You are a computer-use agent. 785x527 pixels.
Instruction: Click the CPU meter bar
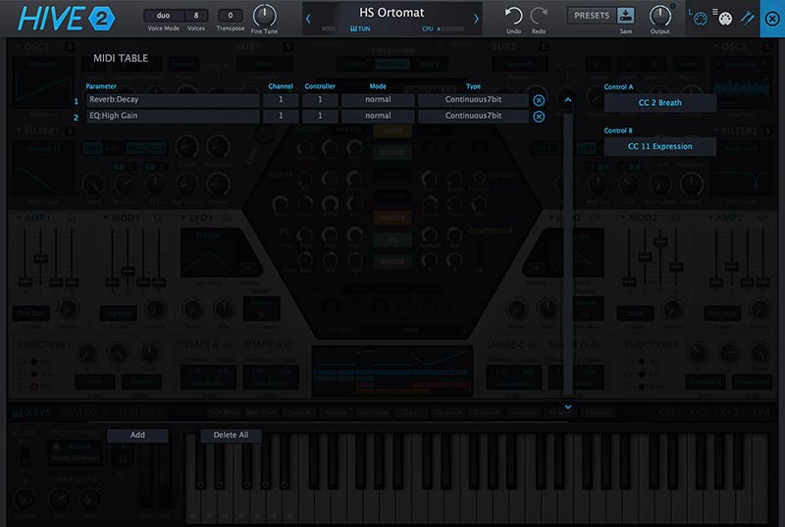tap(450, 29)
